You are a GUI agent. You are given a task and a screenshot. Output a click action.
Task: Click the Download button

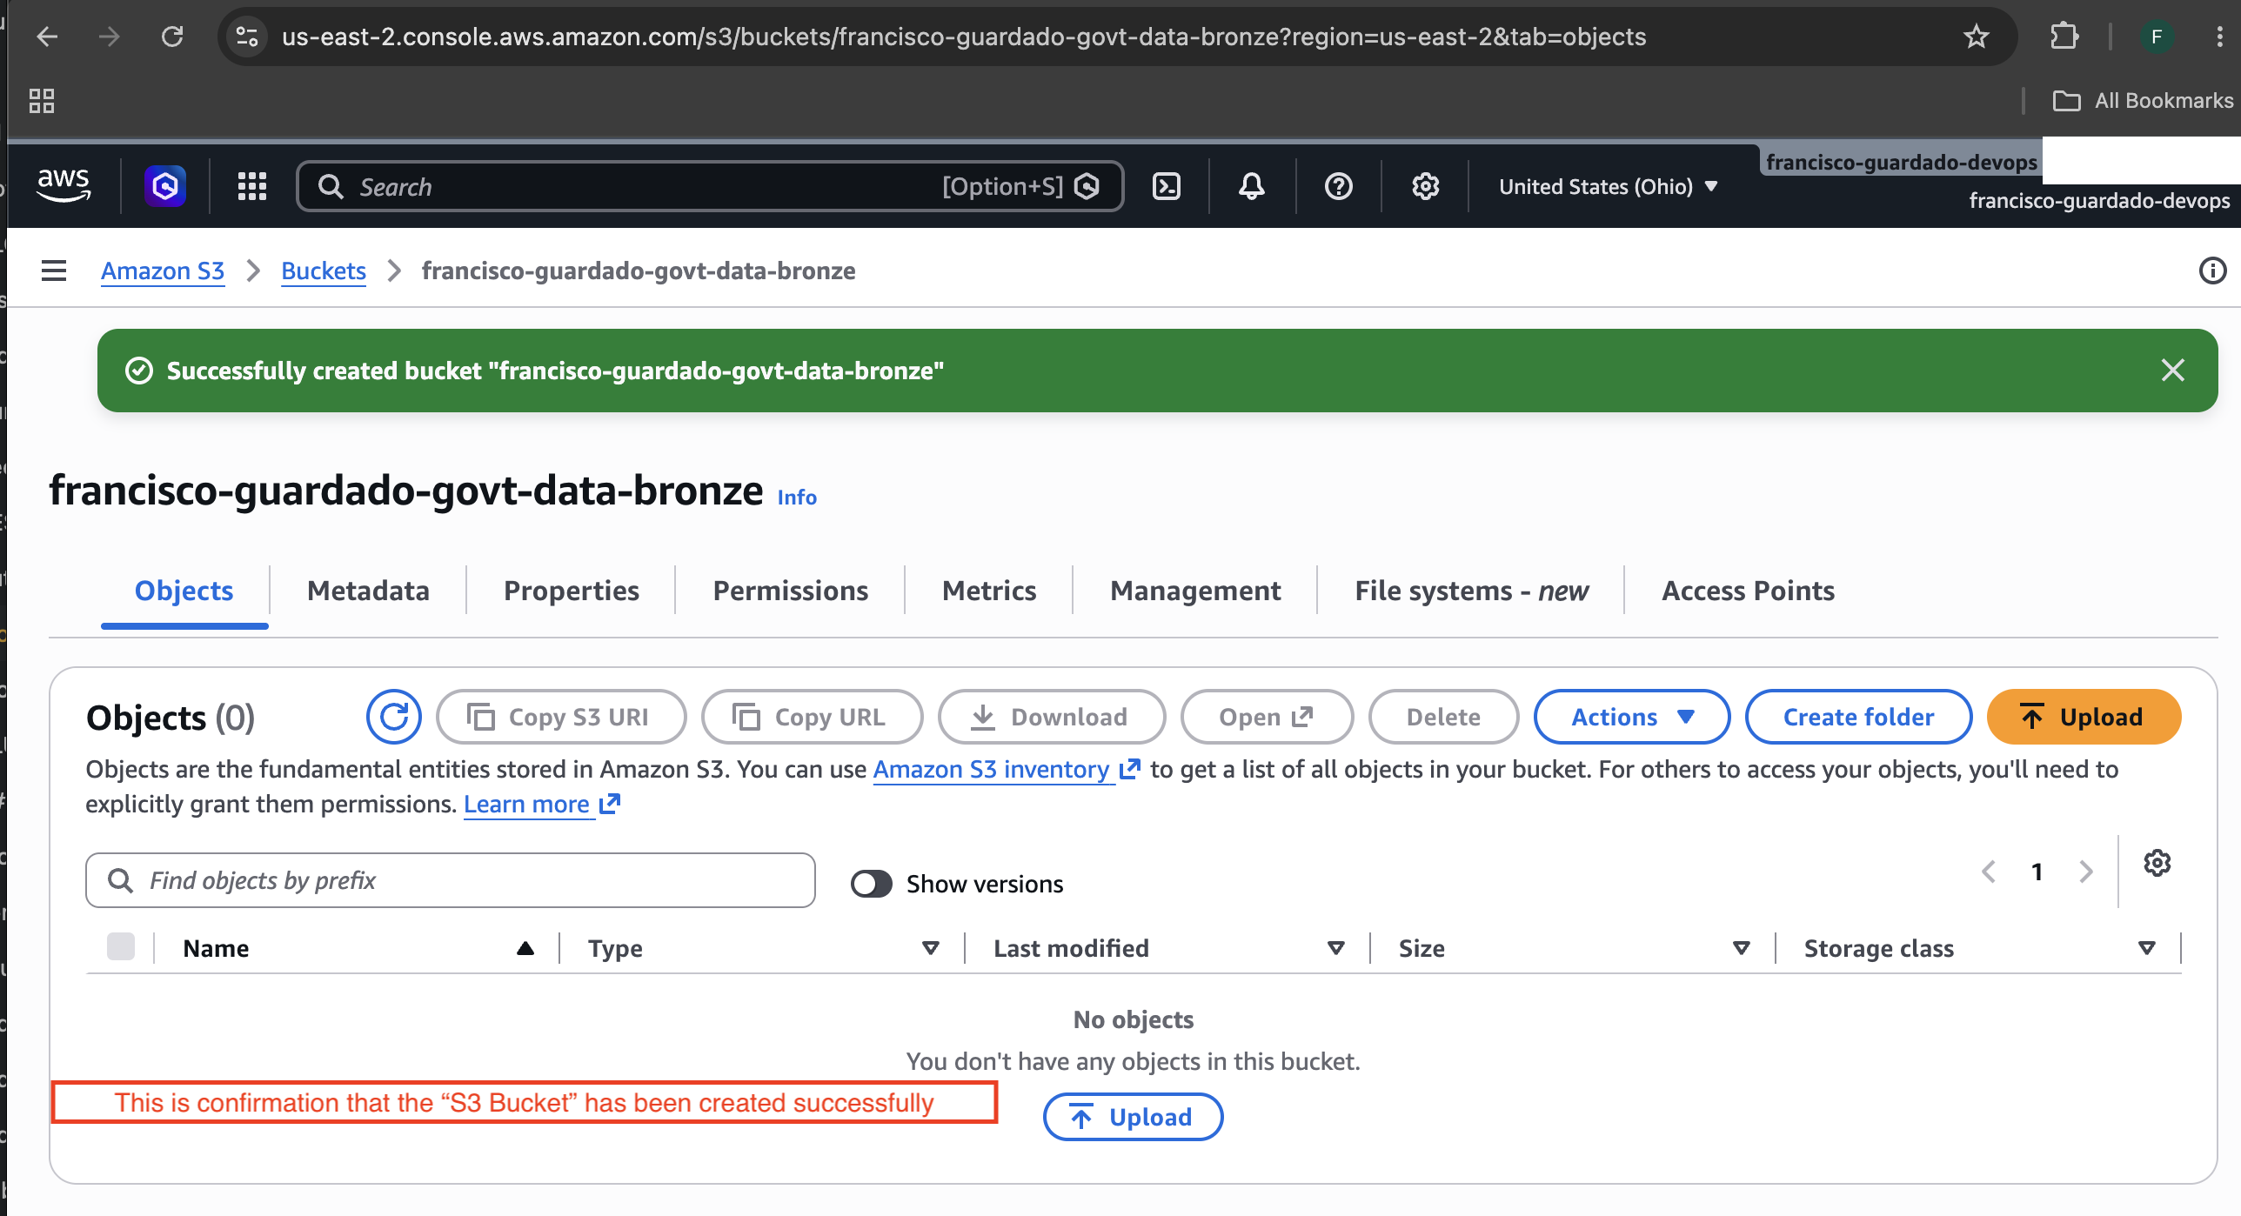click(1051, 717)
